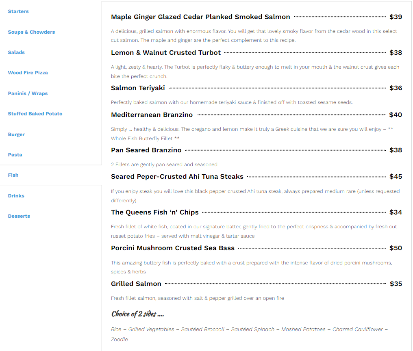Click the $45 Ahi Tuna price
The width and height of the screenshot is (413, 351).
click(x=396, y=177)
